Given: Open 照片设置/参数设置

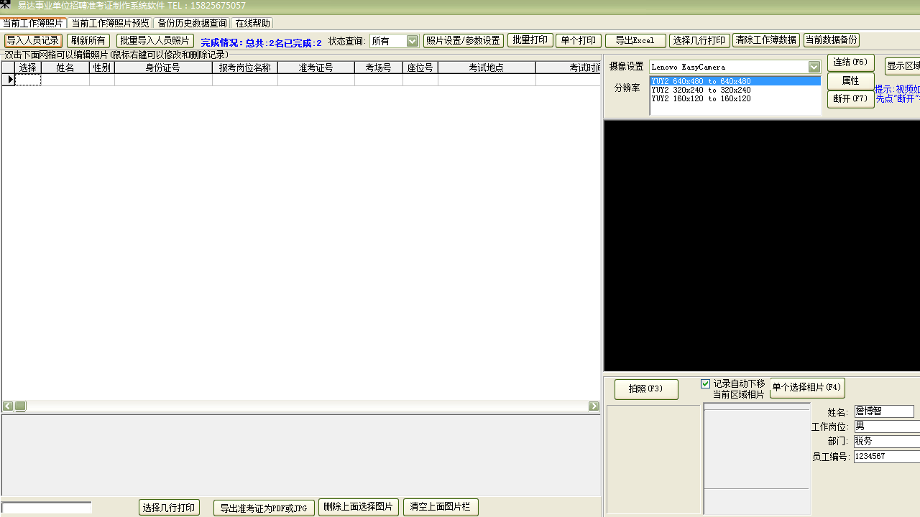Looking at the screenshot, I should [463, 41].
